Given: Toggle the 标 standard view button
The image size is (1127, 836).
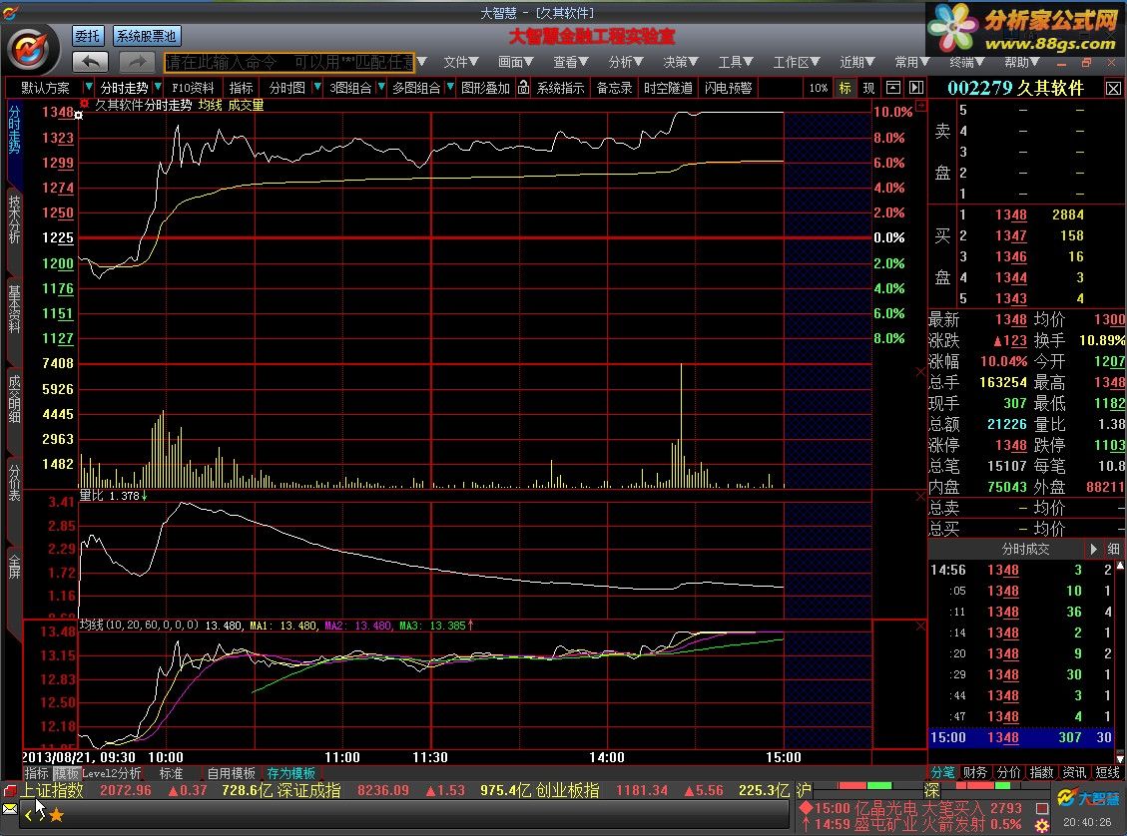Looking at the screenshot, I should pyautogui.click(x=845, y=88).
